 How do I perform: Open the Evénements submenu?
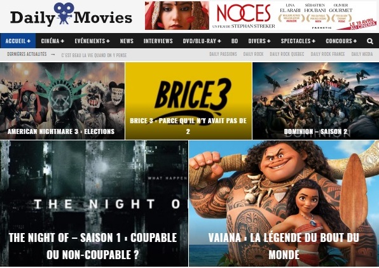click(x=92, y=41)
